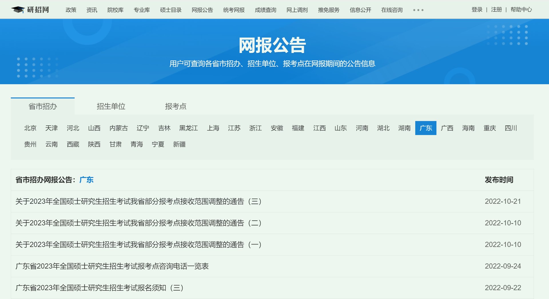Select province 吉林
549x299 pixels.
(164, 128)
